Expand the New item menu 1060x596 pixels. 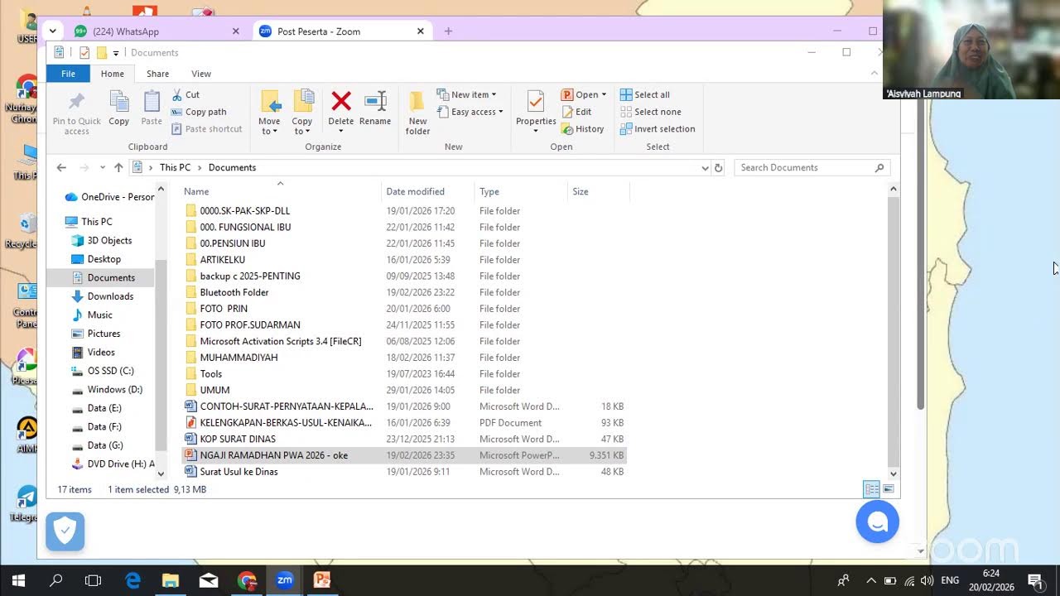coord(466,94)
